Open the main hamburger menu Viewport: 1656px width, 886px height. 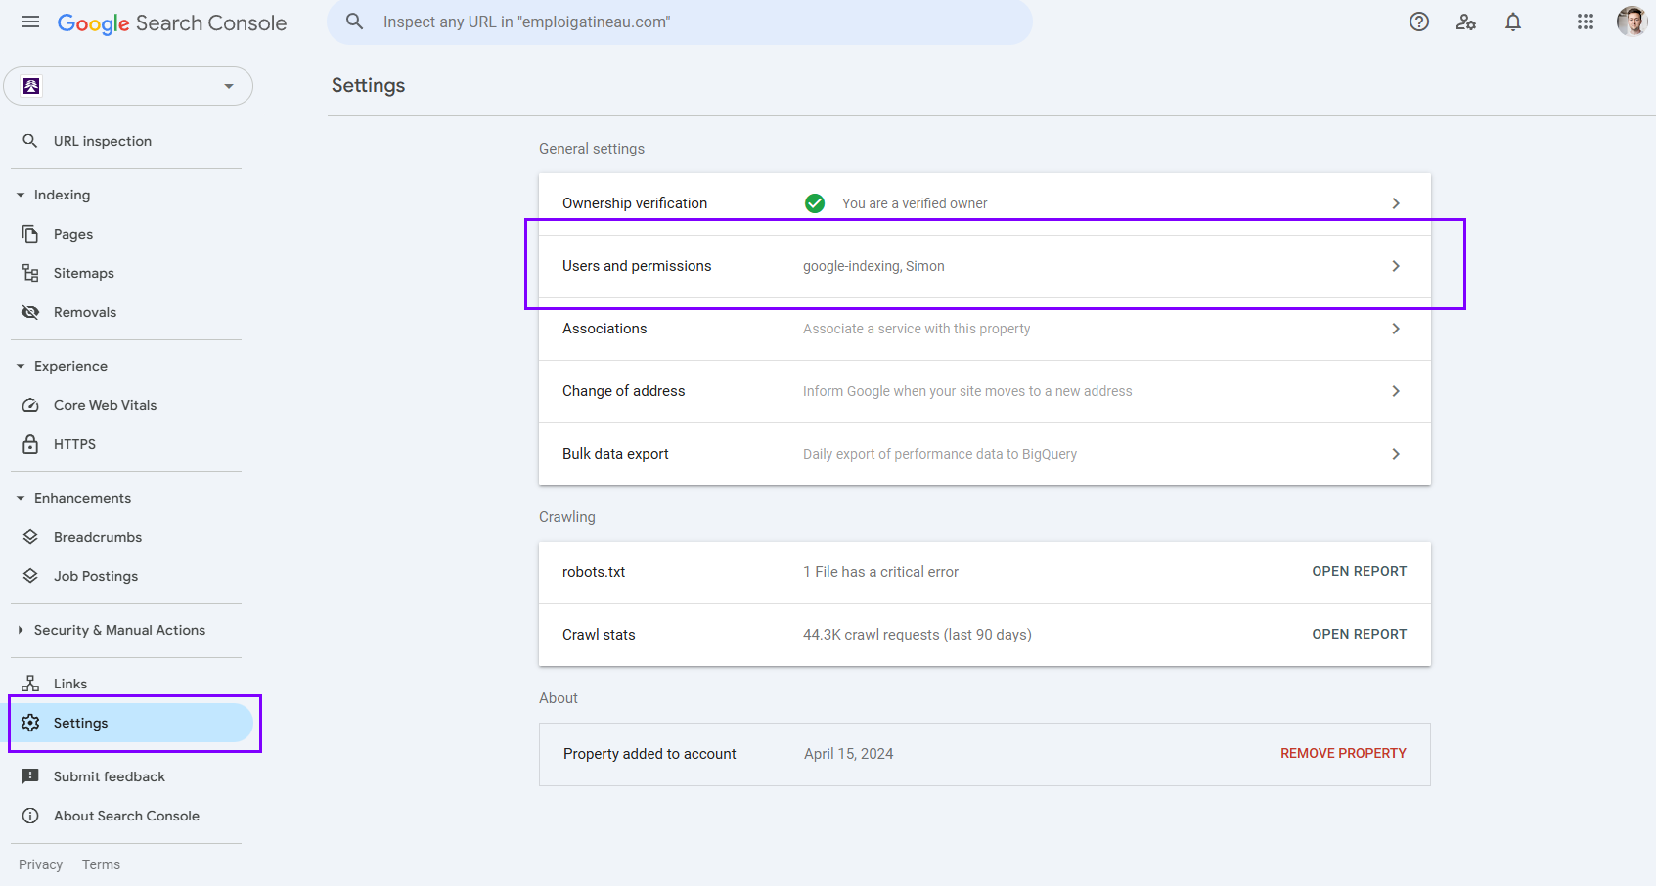click(30, 22)
